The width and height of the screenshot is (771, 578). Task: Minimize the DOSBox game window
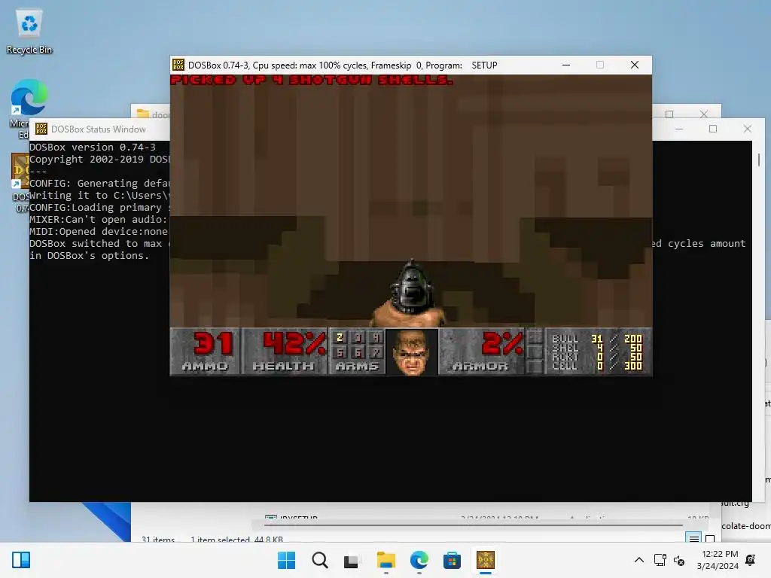coord(566,65)
